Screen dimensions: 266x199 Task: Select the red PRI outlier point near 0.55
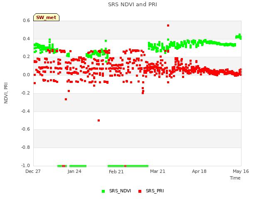click(x=168, y=26)
